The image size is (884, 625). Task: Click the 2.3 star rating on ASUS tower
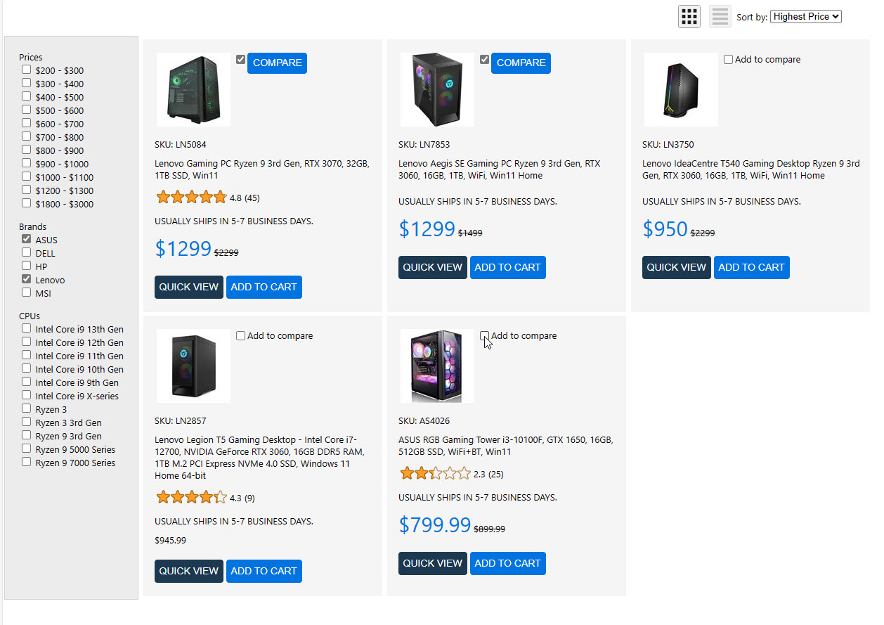(x=435, y=474)
